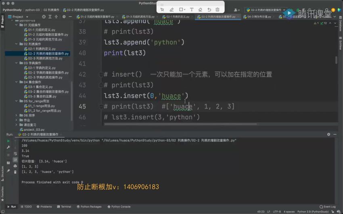Viewport: 343px width, 214px height.
Task: Open Run panel settings gear
Action: [x=328, y=134]
